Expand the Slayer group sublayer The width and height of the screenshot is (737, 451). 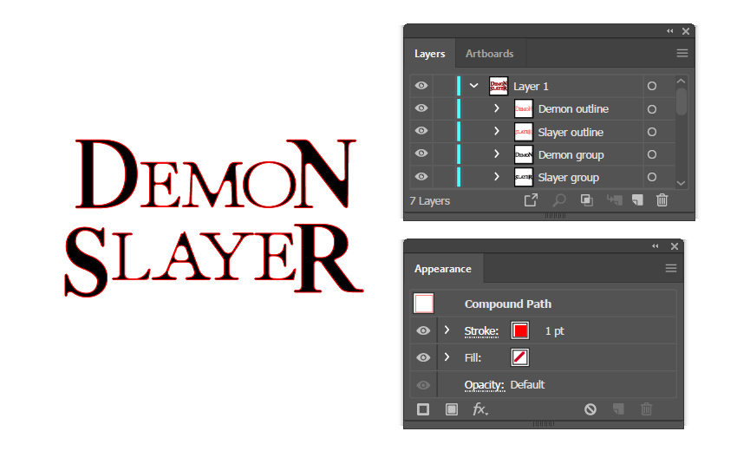496,176
